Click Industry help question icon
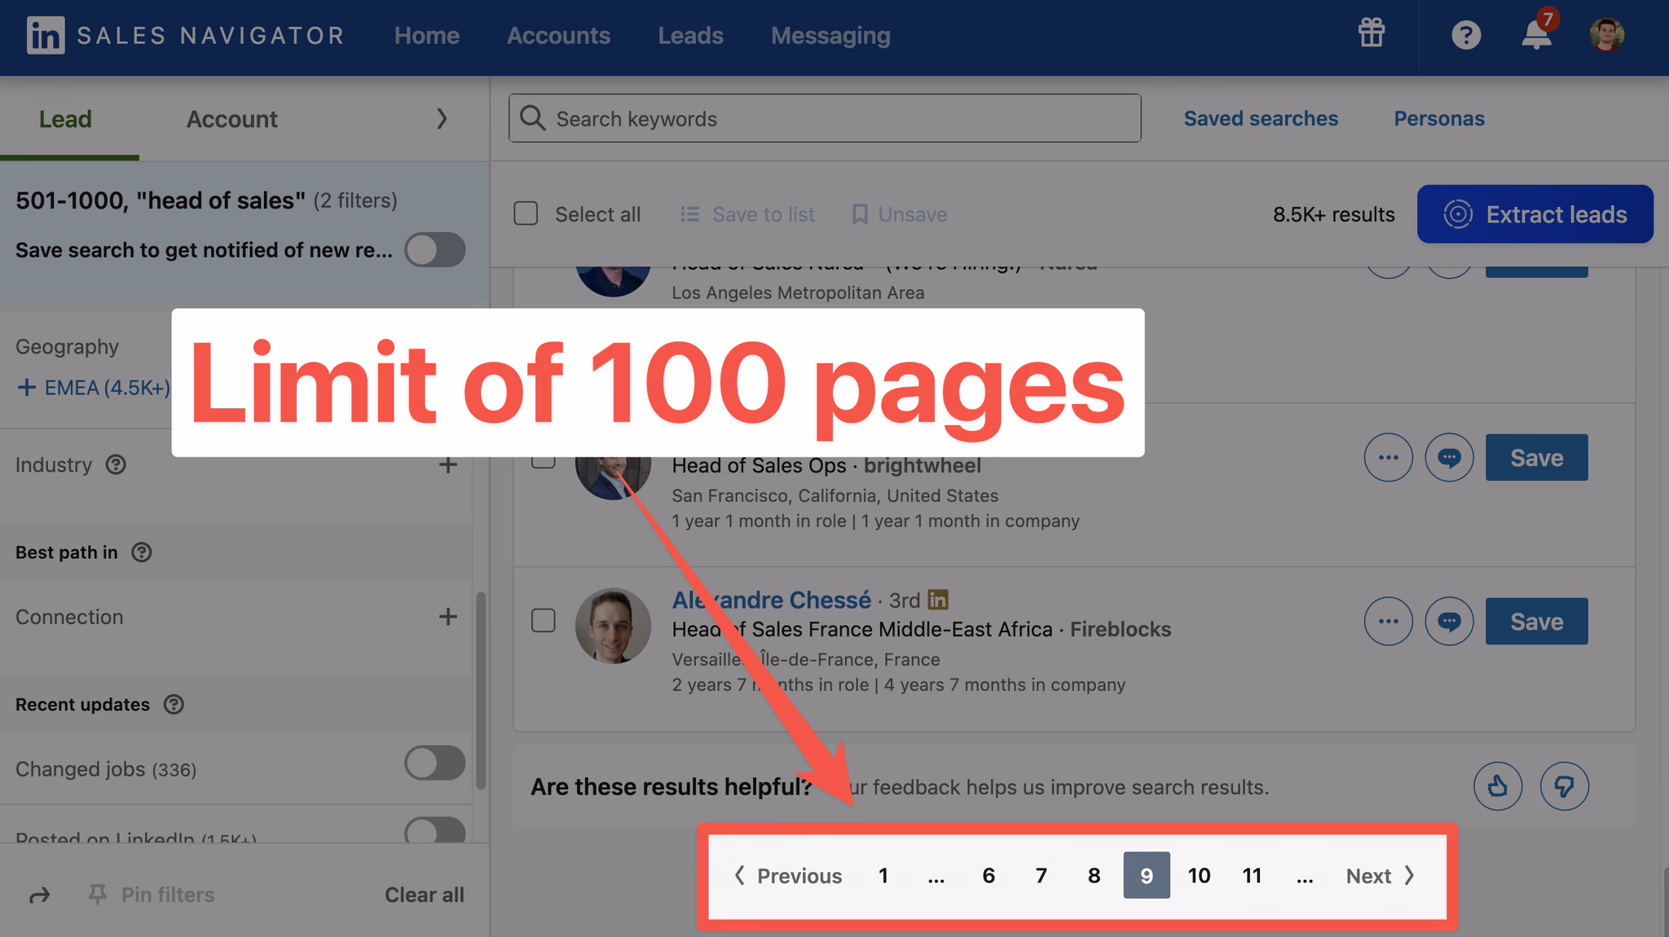The width and height of the screenshot is (1669, 937). coord(116,464)
